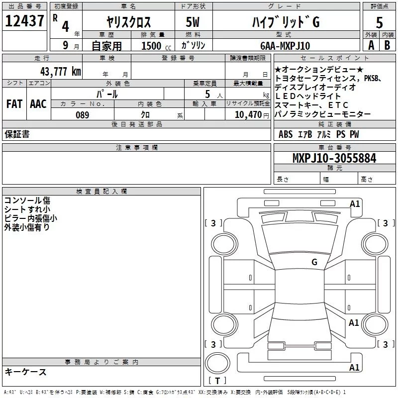Image resolution: width=398 pixels, height=398 pixels.
Task: Select ABS エアB アルミ PS PW equipment line
Action: (319, 134)
